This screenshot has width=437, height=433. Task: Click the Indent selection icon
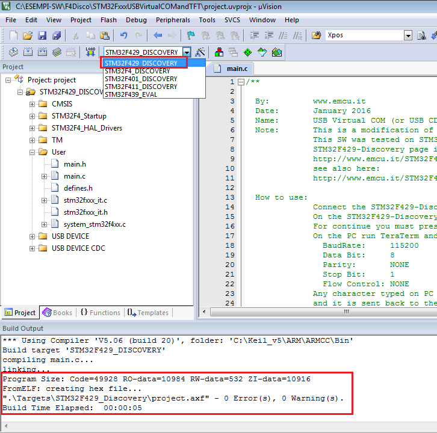(254, 35)
